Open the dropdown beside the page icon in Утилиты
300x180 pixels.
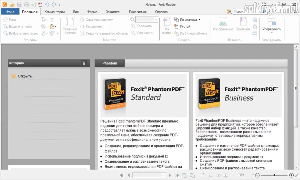[57, 33]
